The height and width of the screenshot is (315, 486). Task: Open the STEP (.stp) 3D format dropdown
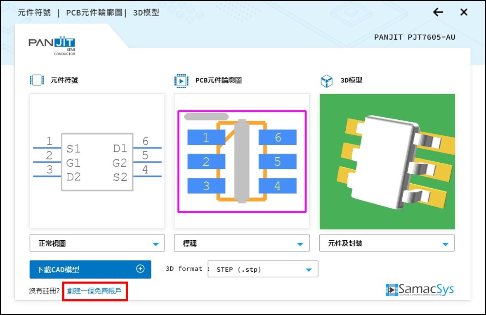point(263,269)
